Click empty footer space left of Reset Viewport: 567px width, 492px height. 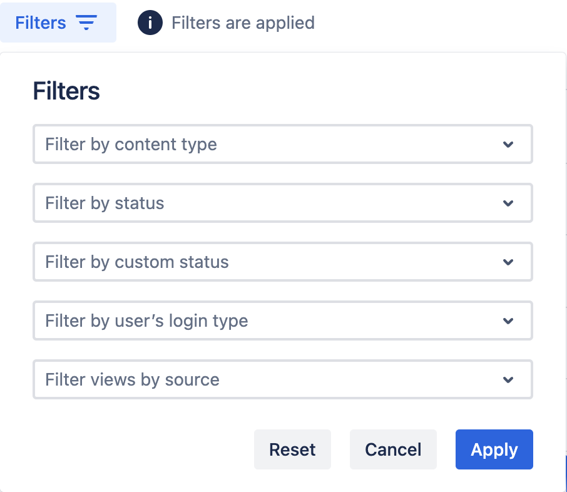[x=138, y=449]
